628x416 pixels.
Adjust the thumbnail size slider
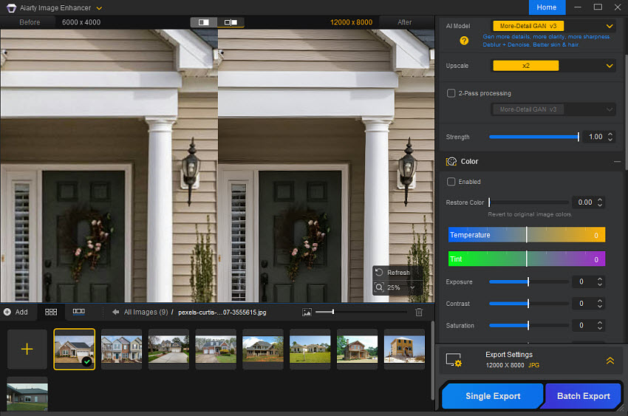pos(361,312)
